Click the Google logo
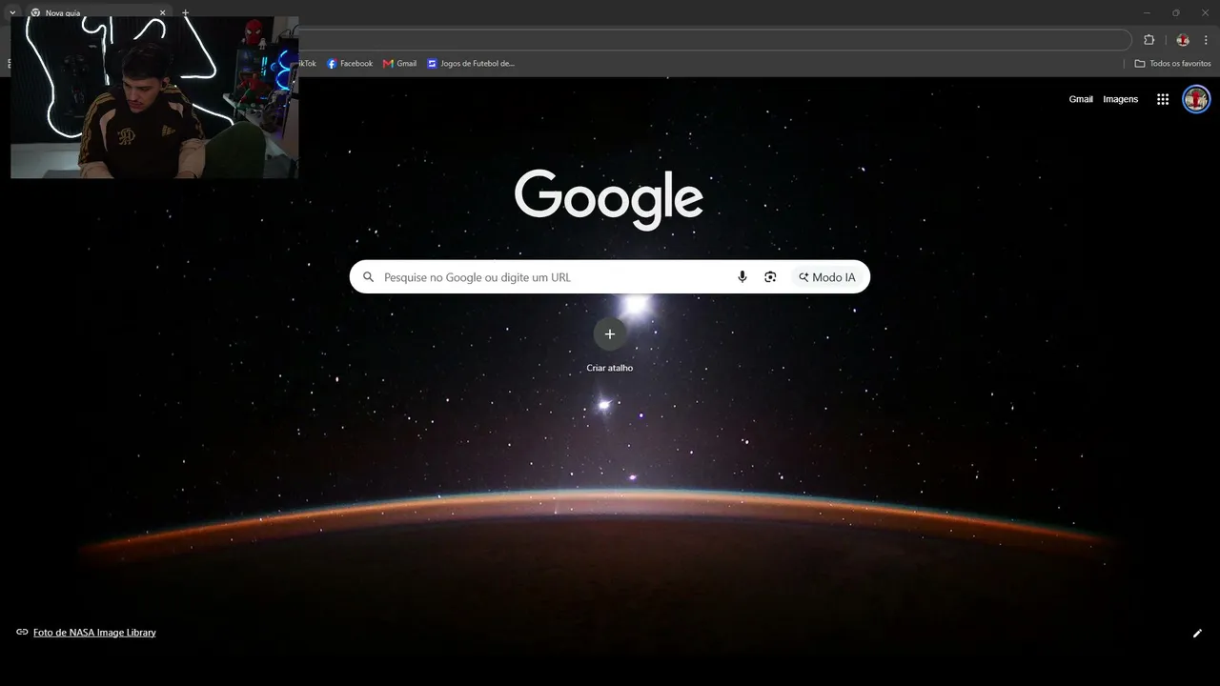Screen dimensions: 1220x686 pos(609,199)
